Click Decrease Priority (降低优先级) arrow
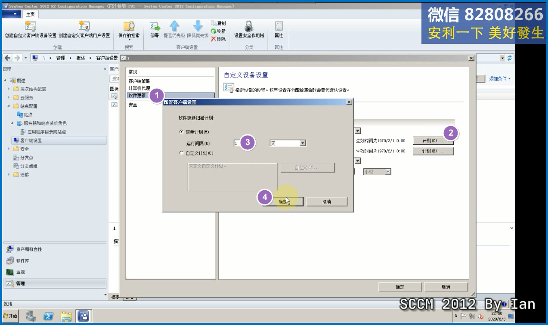The width and height of the screenshot is (548, 325). tap(198, 26)
